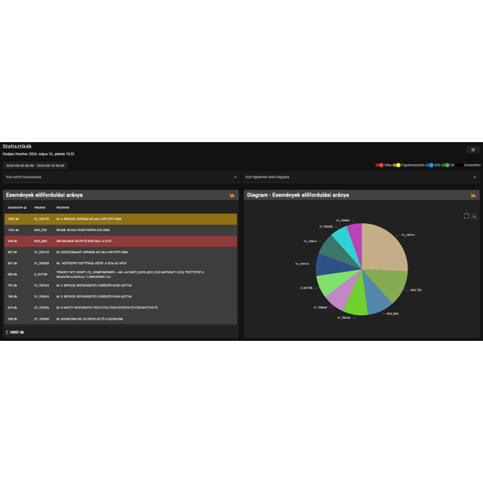Viewport: 483px width, 483px height.
Task: Toggle the blue Info switch
Action: click(x=430, y=165)
